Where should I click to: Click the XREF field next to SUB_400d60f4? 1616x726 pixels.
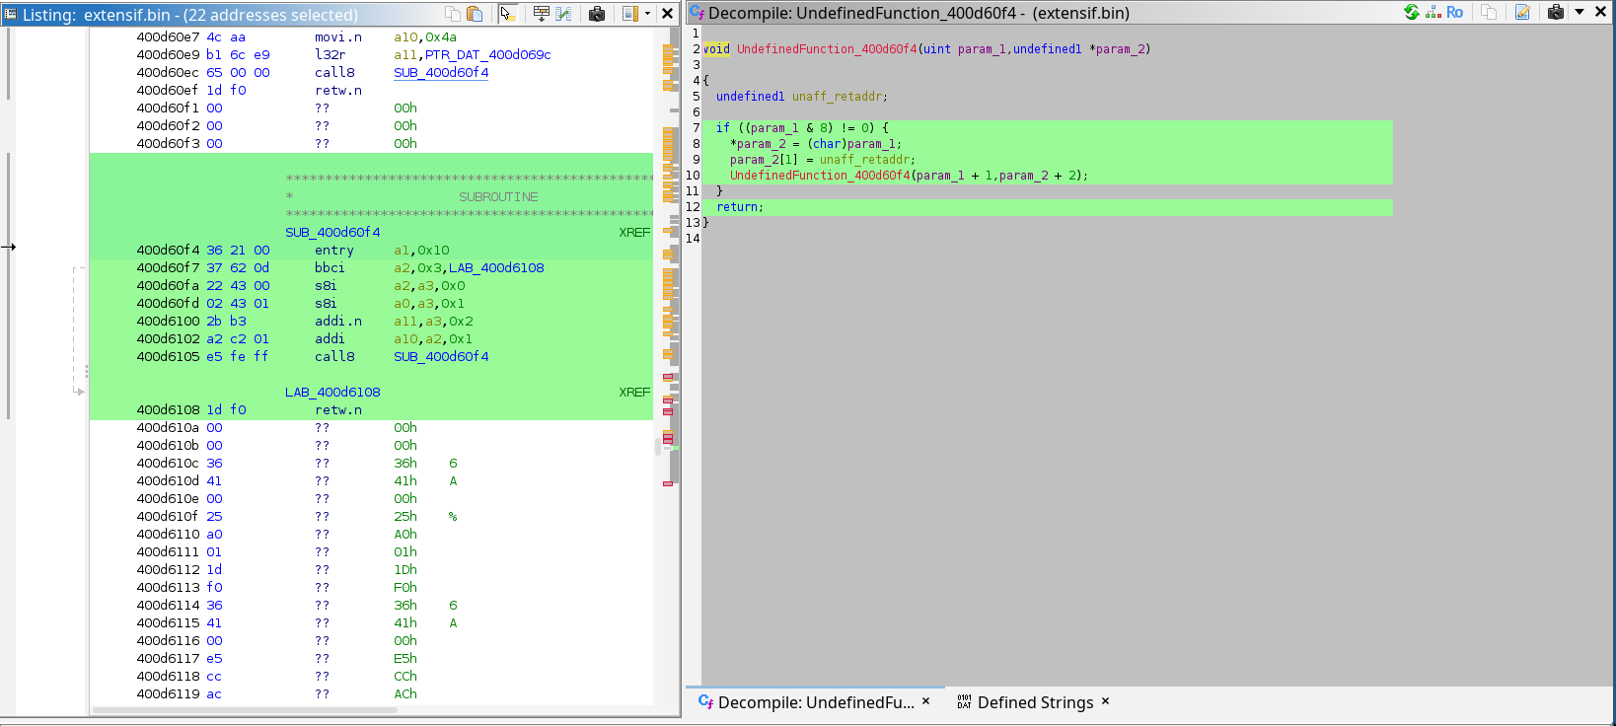pos(634,233)
